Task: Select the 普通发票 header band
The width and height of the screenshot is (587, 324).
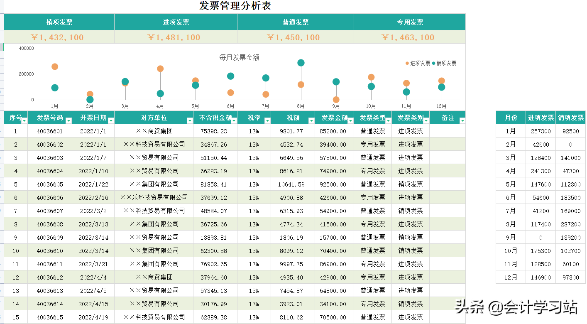Action: tap(295, 22)
